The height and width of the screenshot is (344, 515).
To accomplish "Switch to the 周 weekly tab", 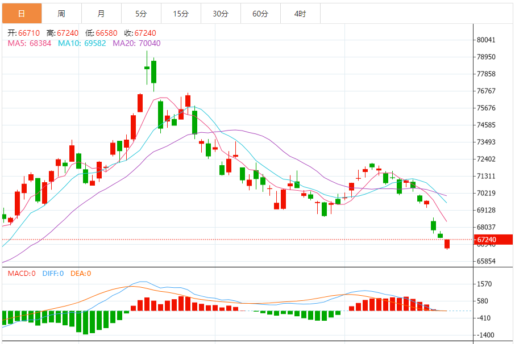I will point(61,14).
